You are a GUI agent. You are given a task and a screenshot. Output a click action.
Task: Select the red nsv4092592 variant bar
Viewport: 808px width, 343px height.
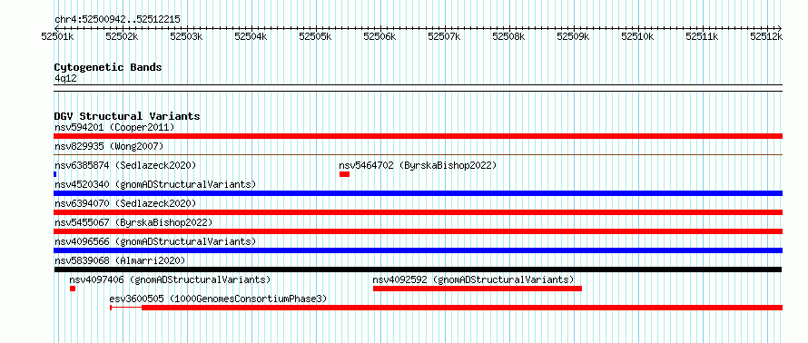(478, 289)
